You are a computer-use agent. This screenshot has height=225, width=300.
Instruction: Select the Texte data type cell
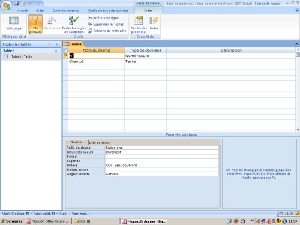tap(145, 61)
